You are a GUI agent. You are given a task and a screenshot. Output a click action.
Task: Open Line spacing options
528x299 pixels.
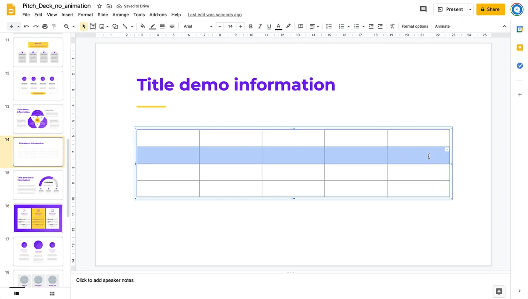pyautogui.click(x=328, y=26)
